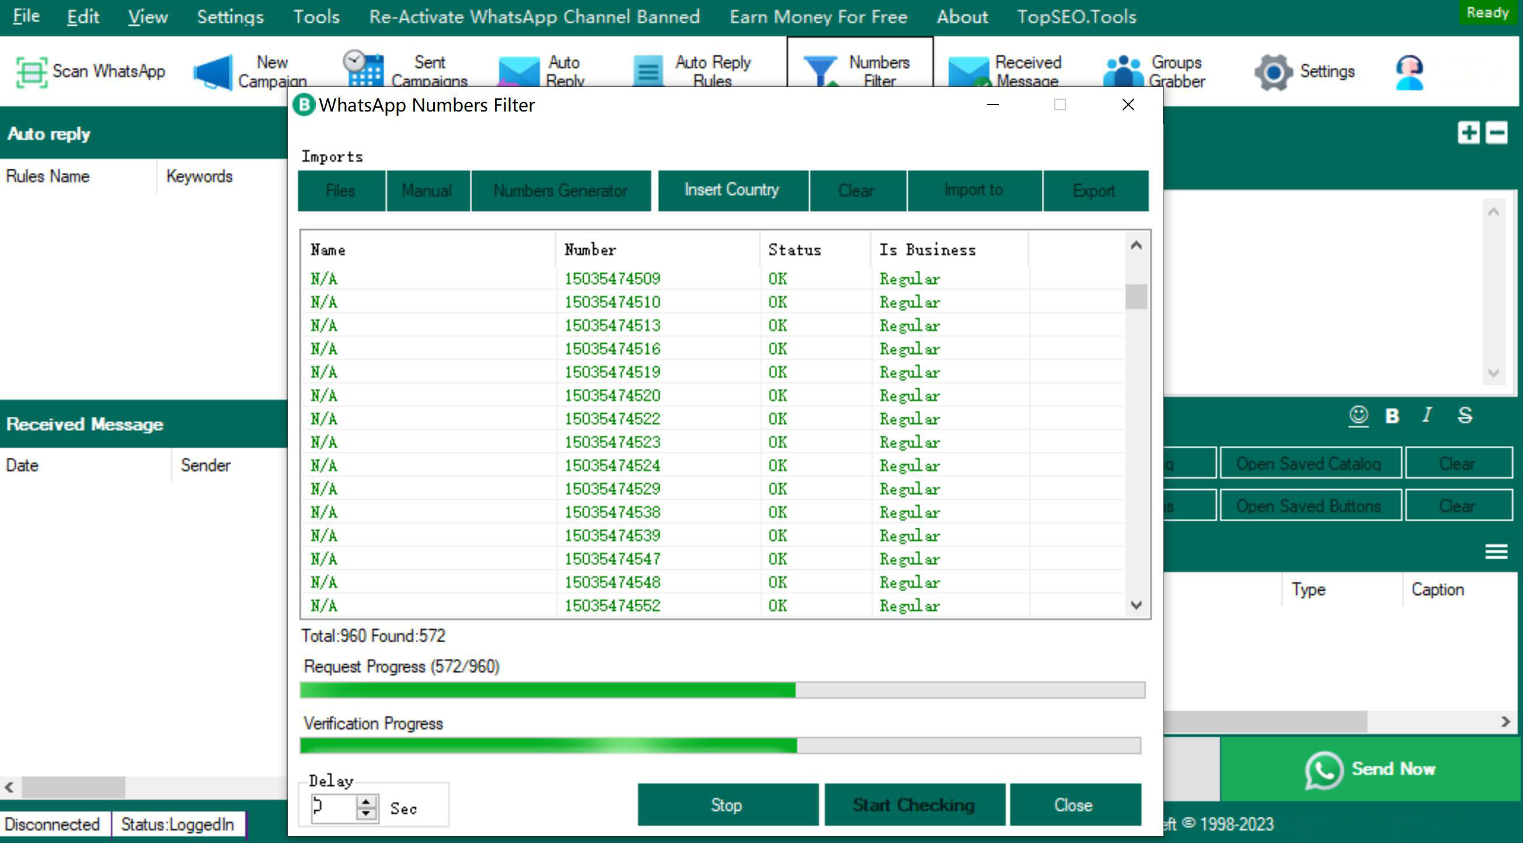Click left scroll arrow in Received Message panel
This screenshot has height=843, width=1523.
pyautogui.click(x=9, y=788)
